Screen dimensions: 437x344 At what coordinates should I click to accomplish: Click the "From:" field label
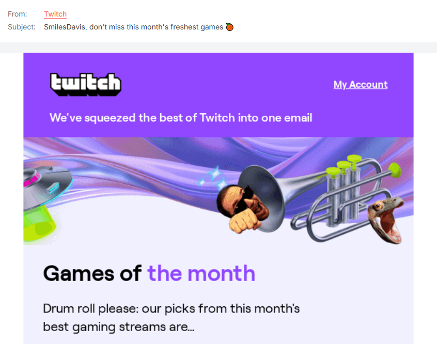click(x=18, y=14)
